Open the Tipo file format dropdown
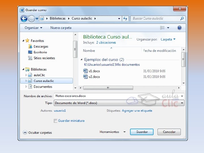 click(x=119, y=103)
